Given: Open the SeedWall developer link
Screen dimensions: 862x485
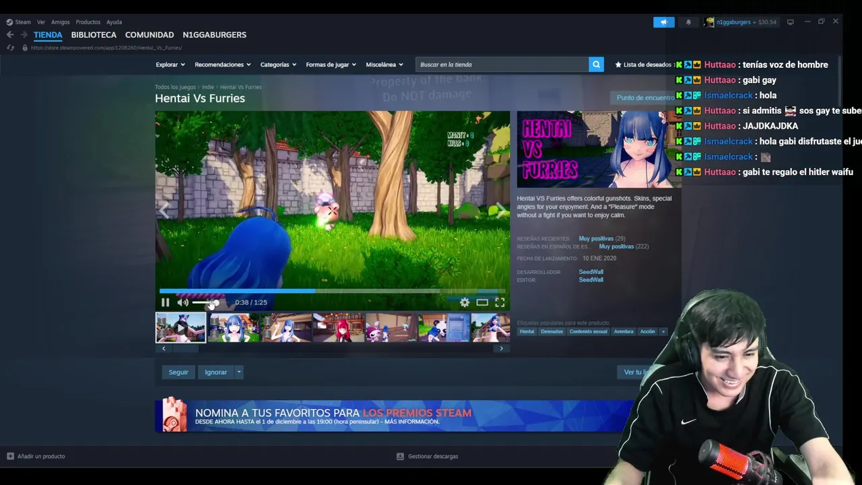Looking at the screenshot, I should [x=591, y=272].
